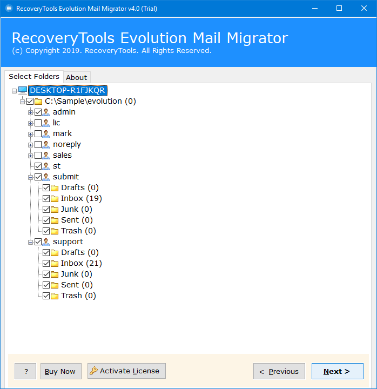Image resolution: width=377 pixels, height=389 pixels.
Task: Select the support Sent (0) label
Action: (x=77, y=285)
